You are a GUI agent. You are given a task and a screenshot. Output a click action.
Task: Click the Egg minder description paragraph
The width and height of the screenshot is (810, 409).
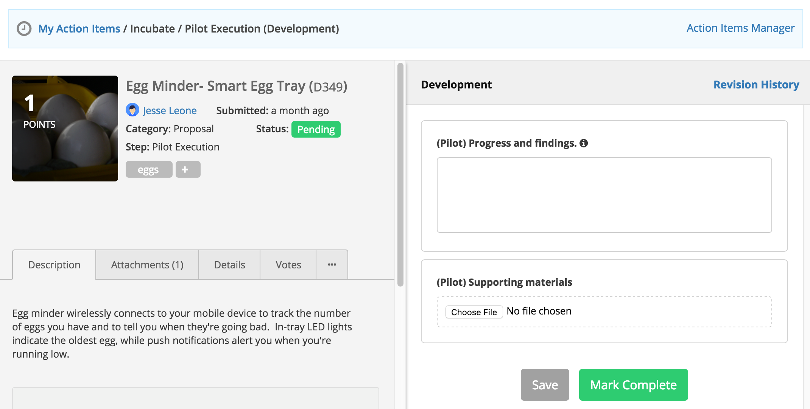tap(182, 333)
